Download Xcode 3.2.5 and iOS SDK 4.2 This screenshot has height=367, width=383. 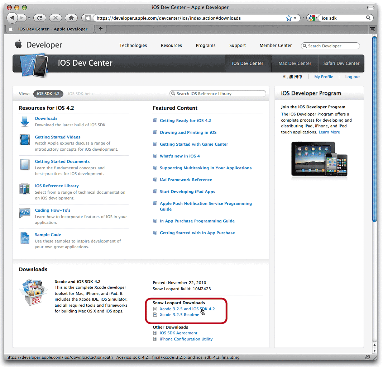click(187, 309)
